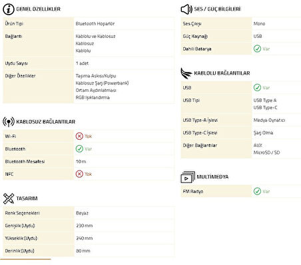Click the Ses Çıkışı label
The height and width of the screenshot is (265, 301).
click(x=192, y=23)
